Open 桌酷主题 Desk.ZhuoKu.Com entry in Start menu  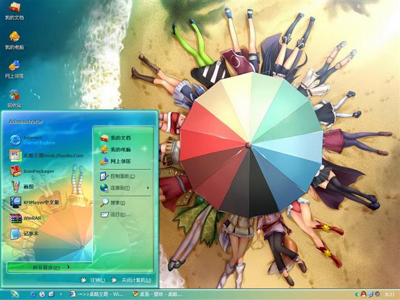(x=46, y=156)
